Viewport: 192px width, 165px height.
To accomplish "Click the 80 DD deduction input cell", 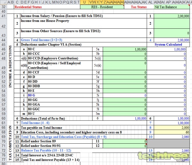I will pyautogui.click(x=125, y=82).
